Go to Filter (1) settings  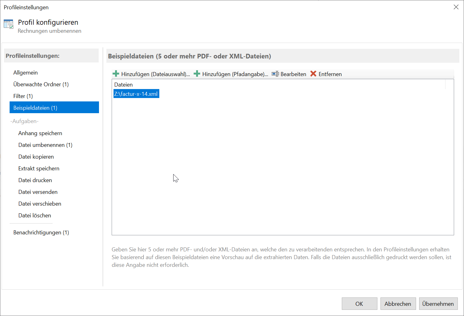[23, 96]
